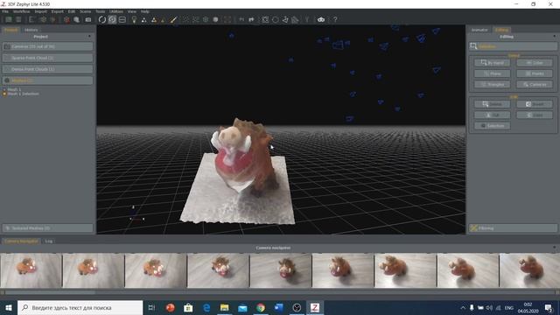Expand the Dense Point Clouds section
Image resolution: width=560 pixels, height=315 pixels.
[48, 69]
